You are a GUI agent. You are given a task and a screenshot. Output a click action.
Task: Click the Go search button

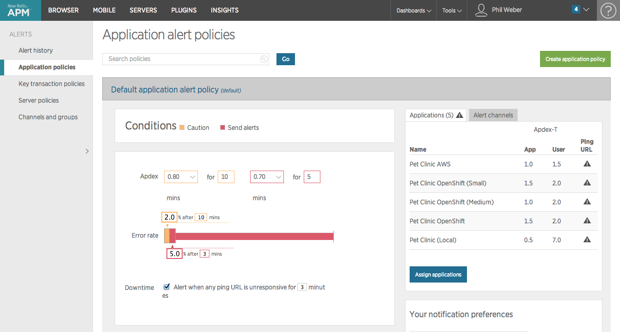[x=286, y=59]
